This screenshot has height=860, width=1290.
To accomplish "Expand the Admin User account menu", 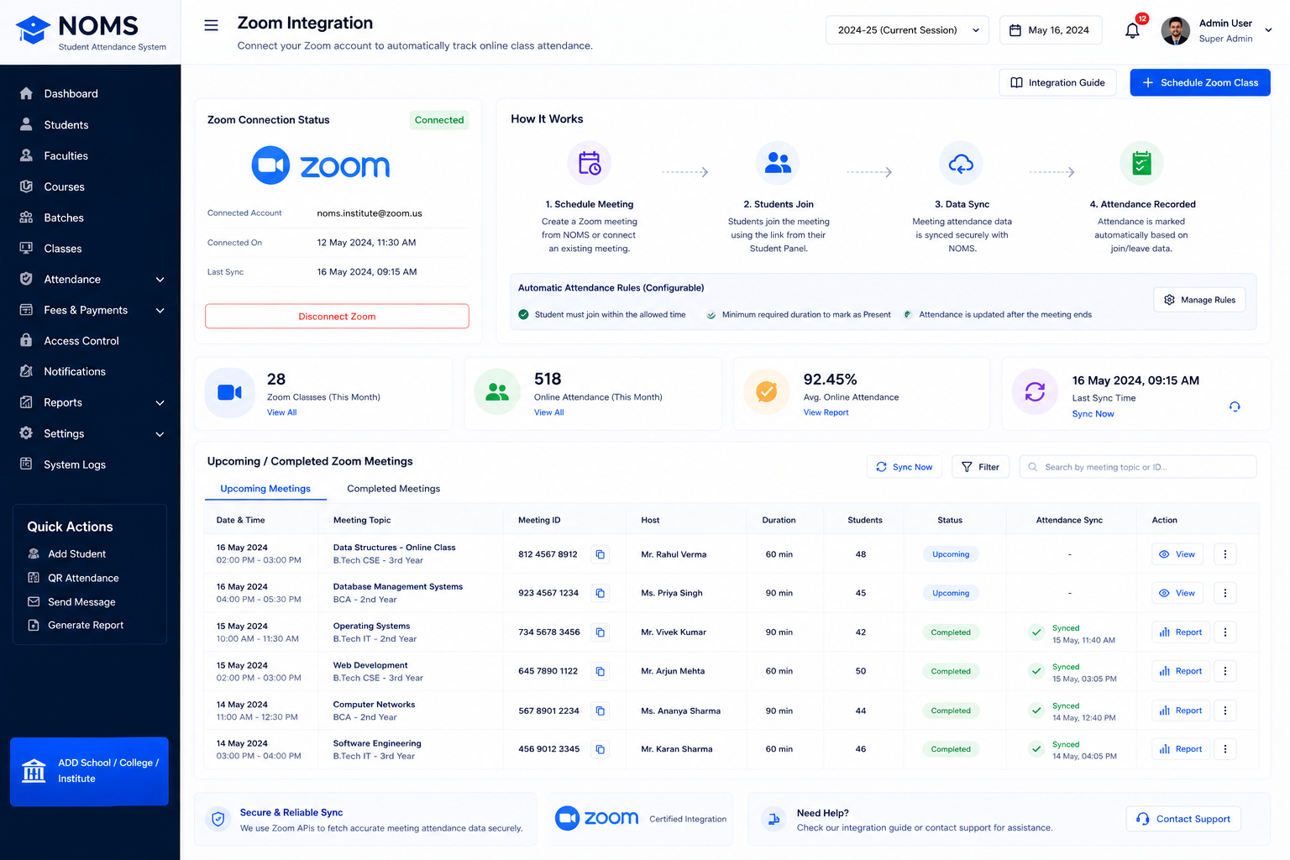I will tap(1268, 30).
